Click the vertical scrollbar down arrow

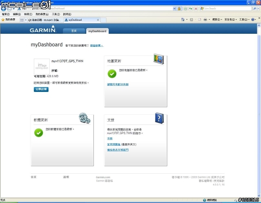[x=259, y=196]
